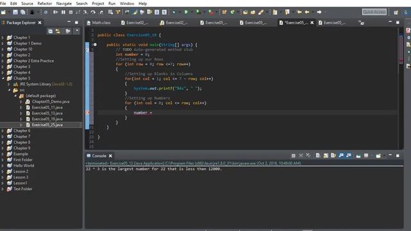Click the Save All icon

(x=23, y=12)
